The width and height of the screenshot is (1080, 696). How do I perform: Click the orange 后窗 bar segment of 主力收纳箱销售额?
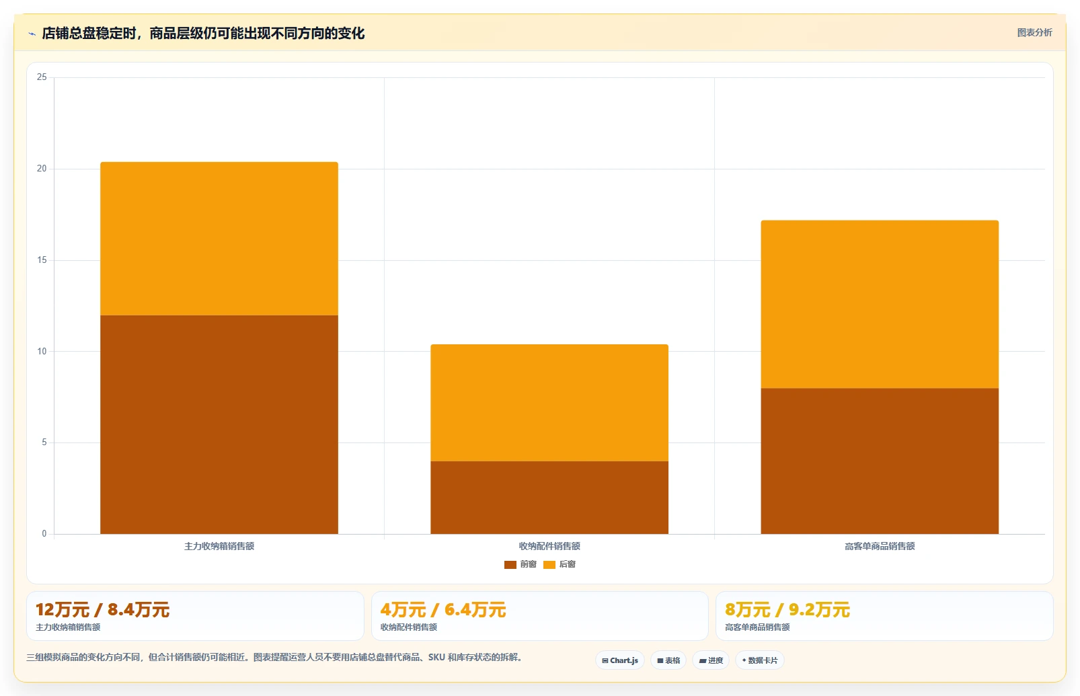[x=219, y=239]
